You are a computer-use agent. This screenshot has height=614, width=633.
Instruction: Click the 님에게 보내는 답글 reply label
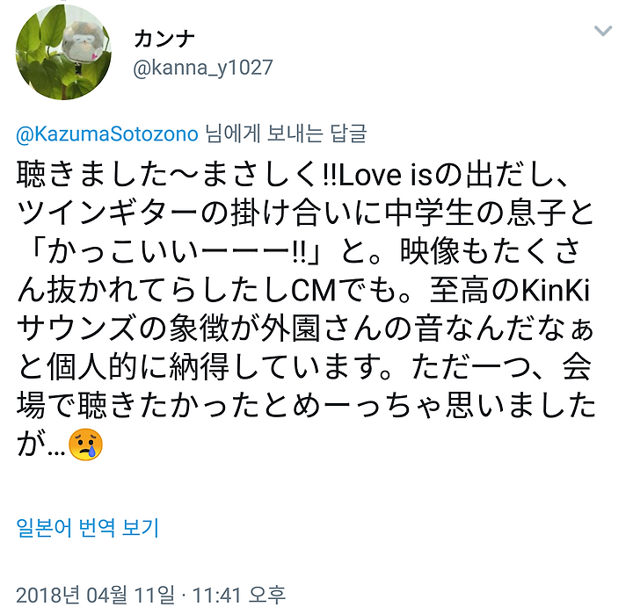point(286,134)
